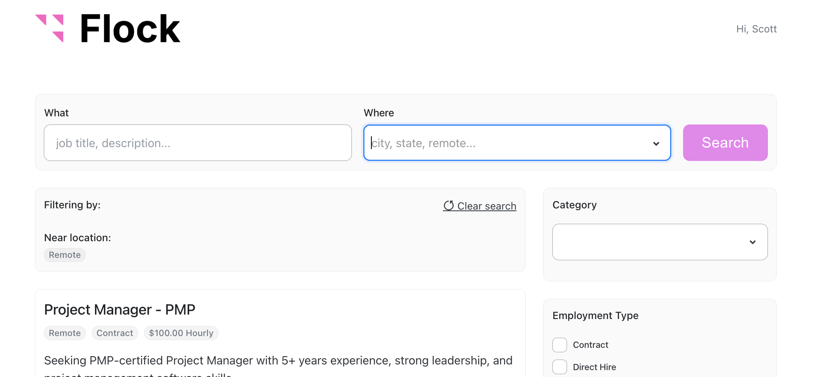Click the Category chevron arrow

[752, 242]
